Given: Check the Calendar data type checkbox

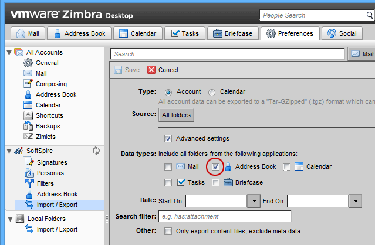Looking at the screenshot, I should tap(286, 166).
